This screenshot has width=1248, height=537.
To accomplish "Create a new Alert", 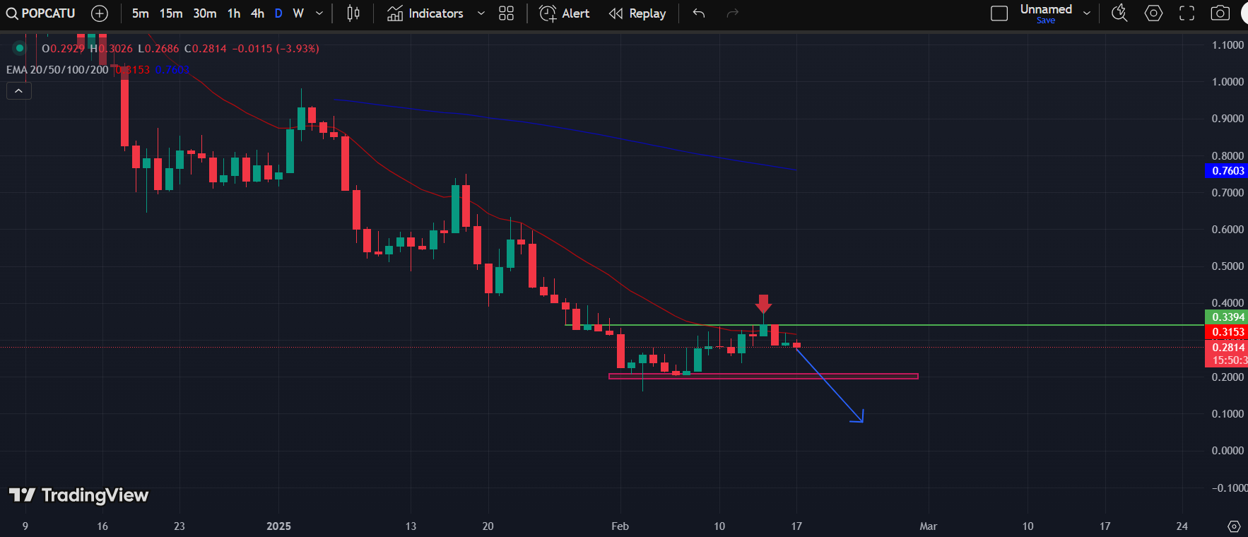I will coord(565,13).
